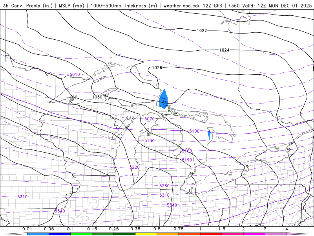Image resolution: width=314 pixels, height=236 pixels.
Task: Click the 5310 label just below 5280
Action: [x=164, y=195]
